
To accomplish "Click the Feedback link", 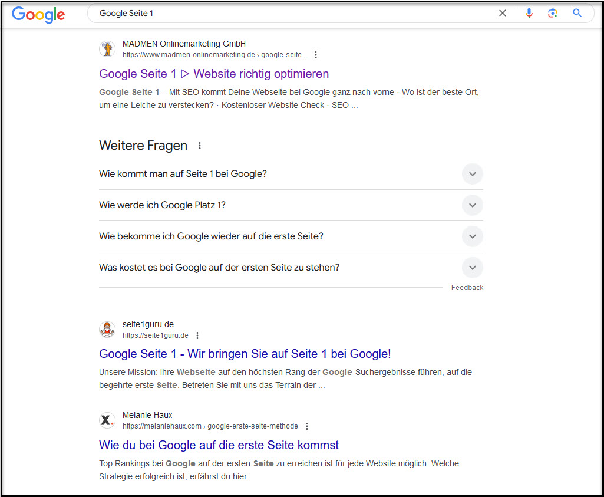I will click(467, 288).
